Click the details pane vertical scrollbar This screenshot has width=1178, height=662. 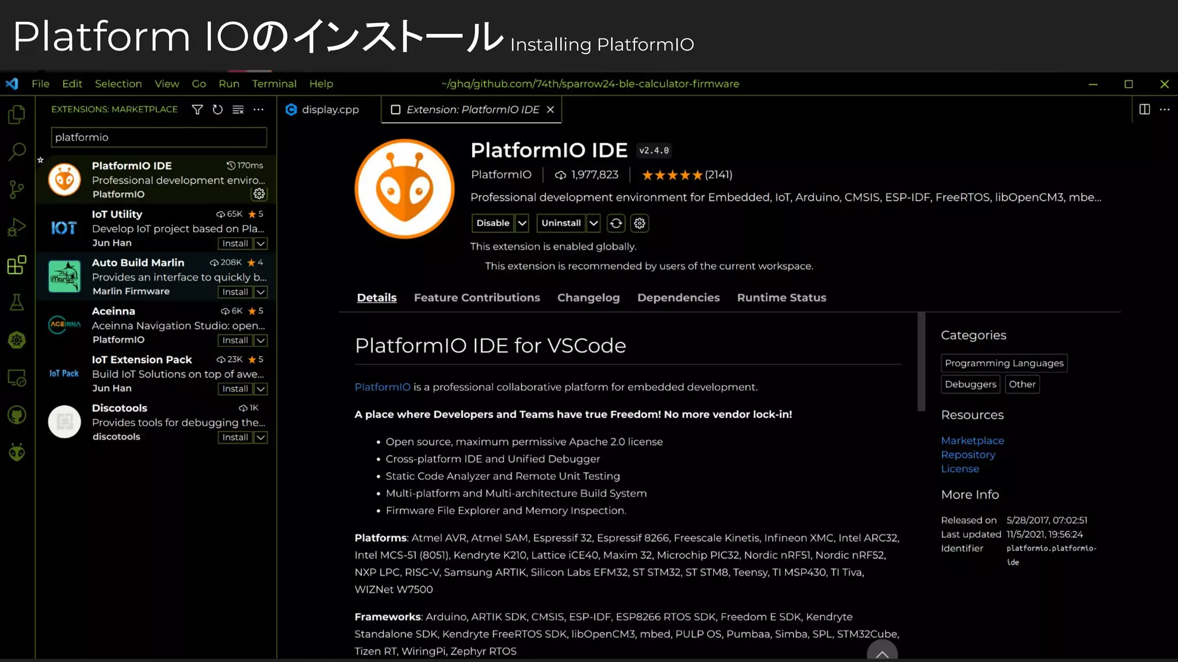click(921, 362)
